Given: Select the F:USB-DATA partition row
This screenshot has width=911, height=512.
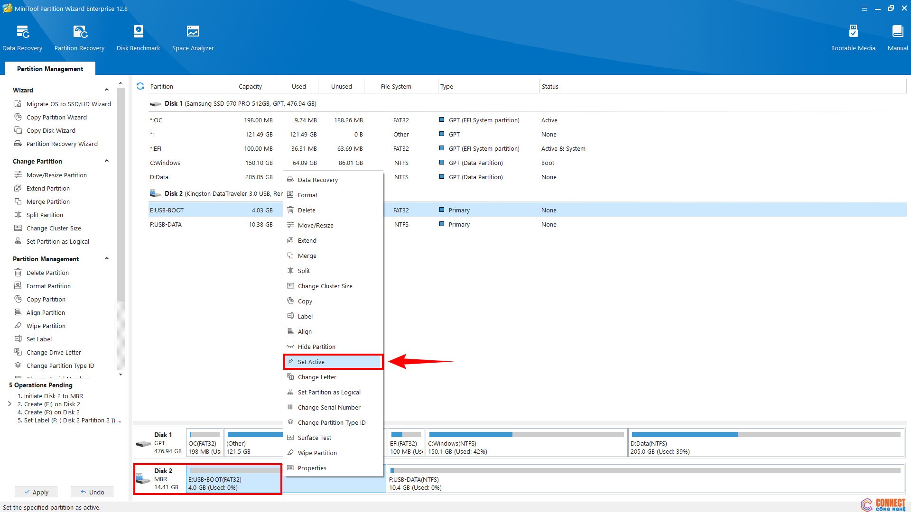Looking at the screenshot, I should pos(527,224).
